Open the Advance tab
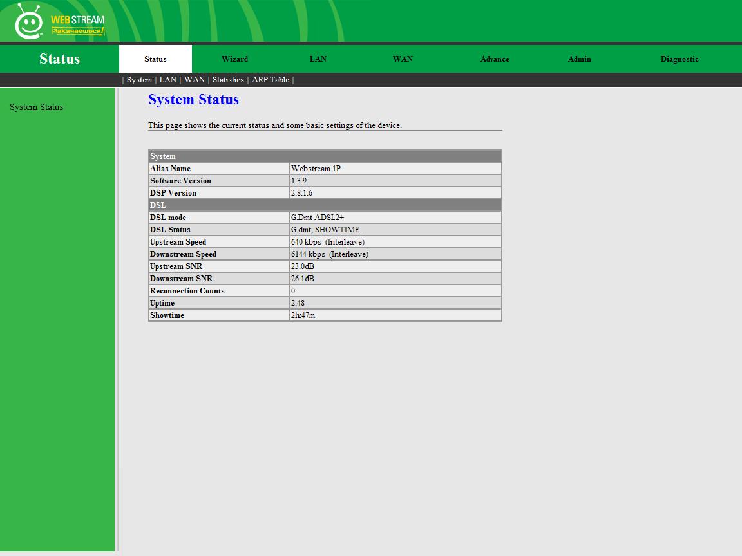Screen dimensions: 742x556 [x=495, y=59]
